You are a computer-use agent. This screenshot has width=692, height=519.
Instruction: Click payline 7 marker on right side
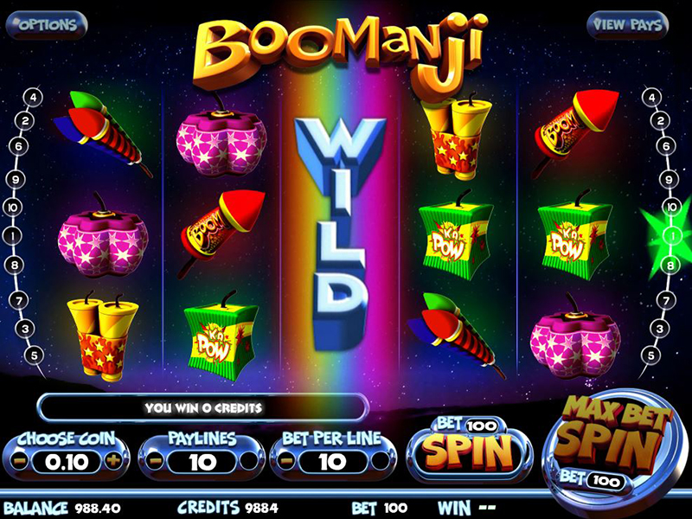coord(666,301)
